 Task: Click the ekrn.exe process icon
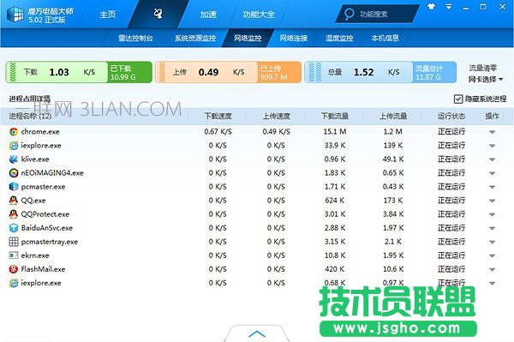[14, 255]
